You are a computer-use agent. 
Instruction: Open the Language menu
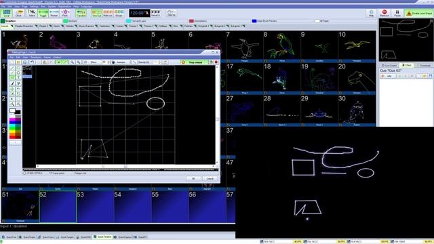(86, 6)
